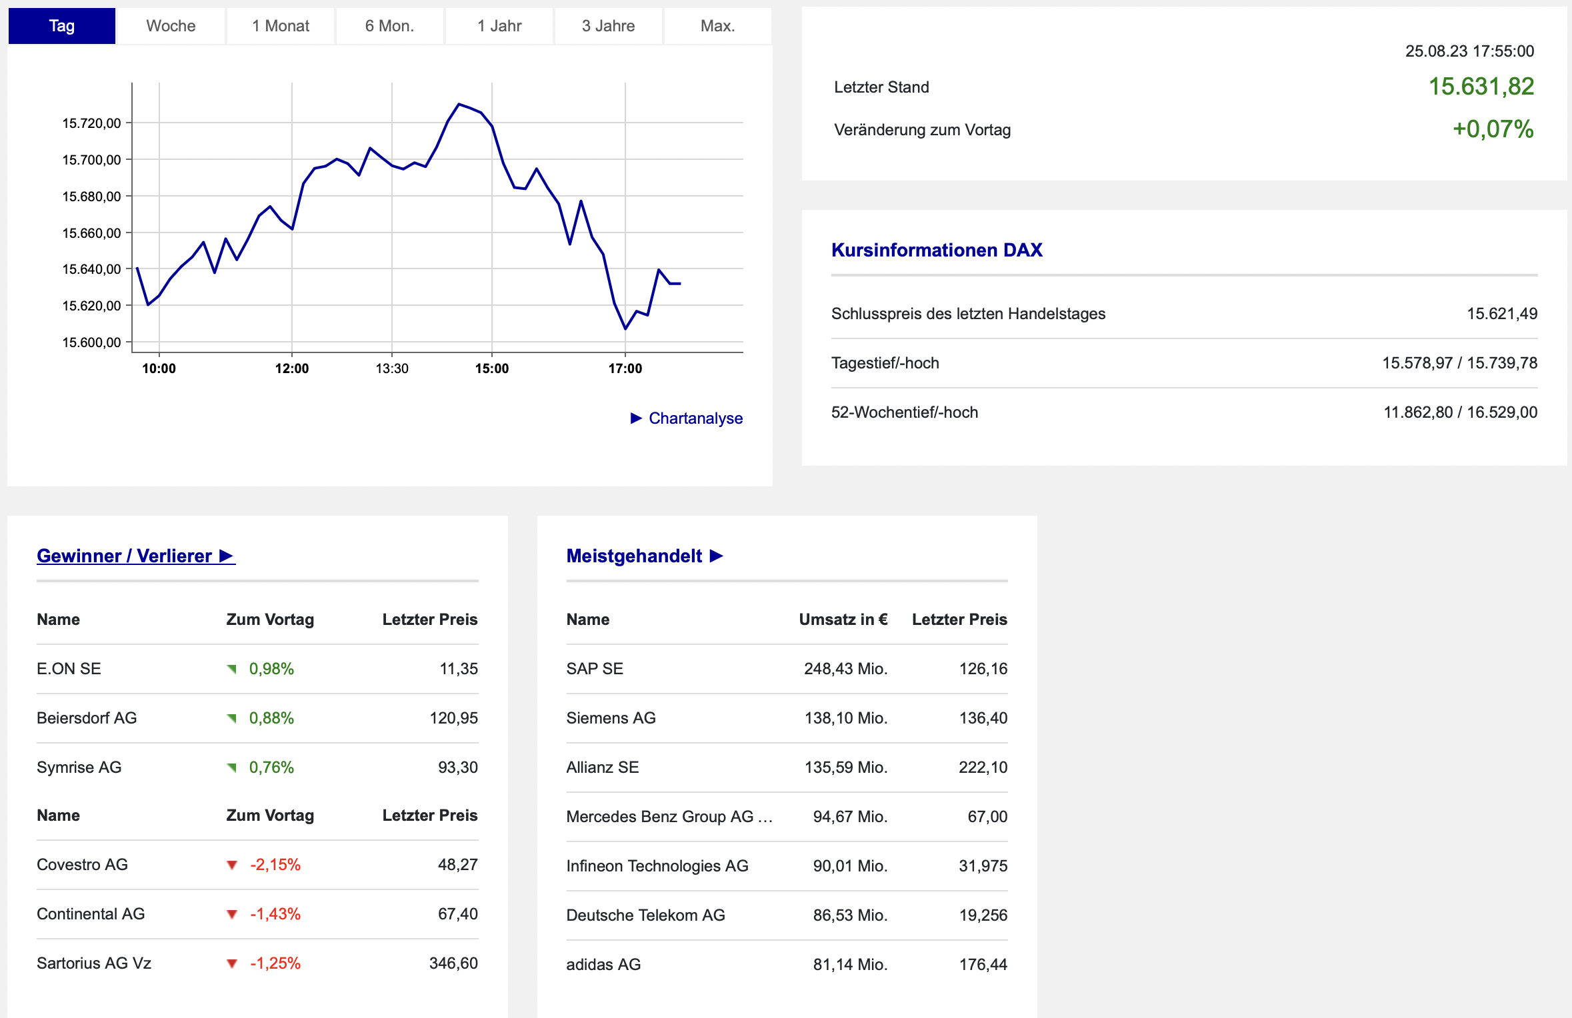Viewport: 1572px width, 1018px height.
Task: Switch chart to Woche tab
Action: 171,26
